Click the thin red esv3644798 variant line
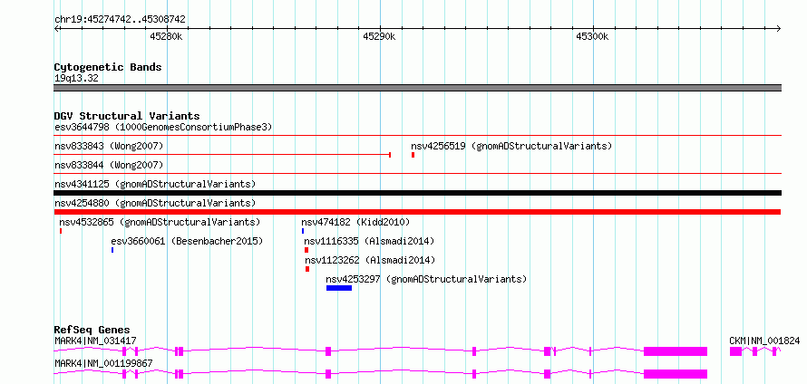 click(417, 136)
